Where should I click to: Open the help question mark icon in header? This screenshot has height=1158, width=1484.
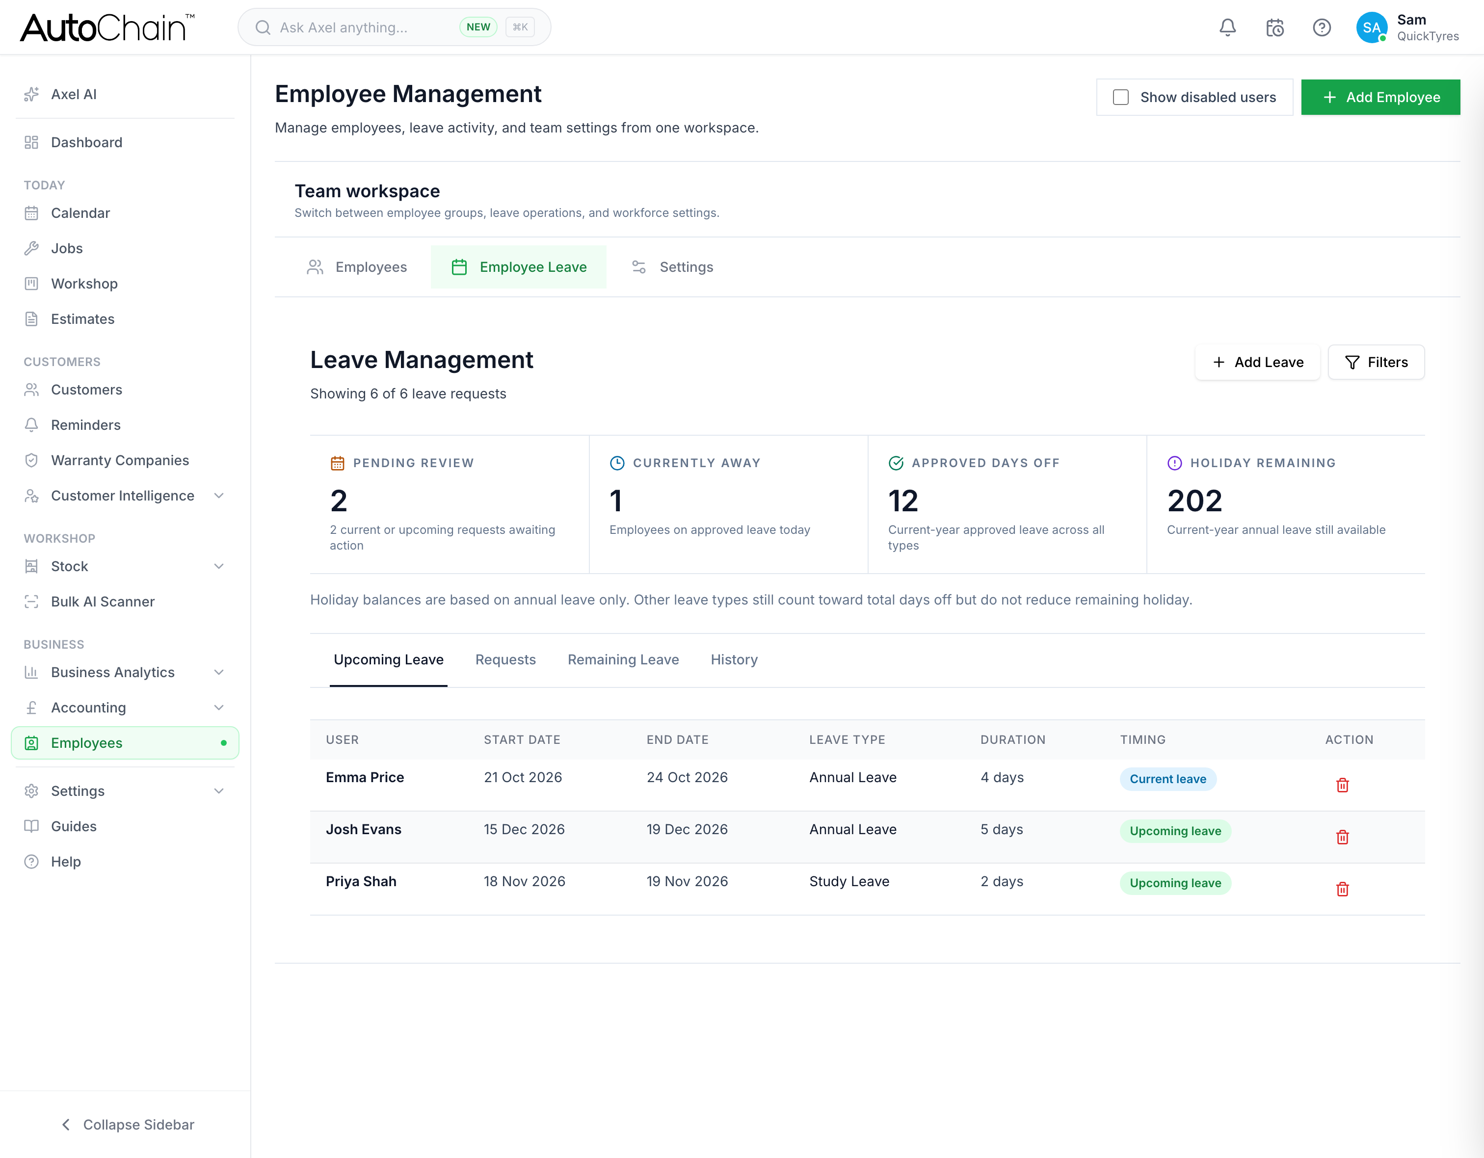1322,28
